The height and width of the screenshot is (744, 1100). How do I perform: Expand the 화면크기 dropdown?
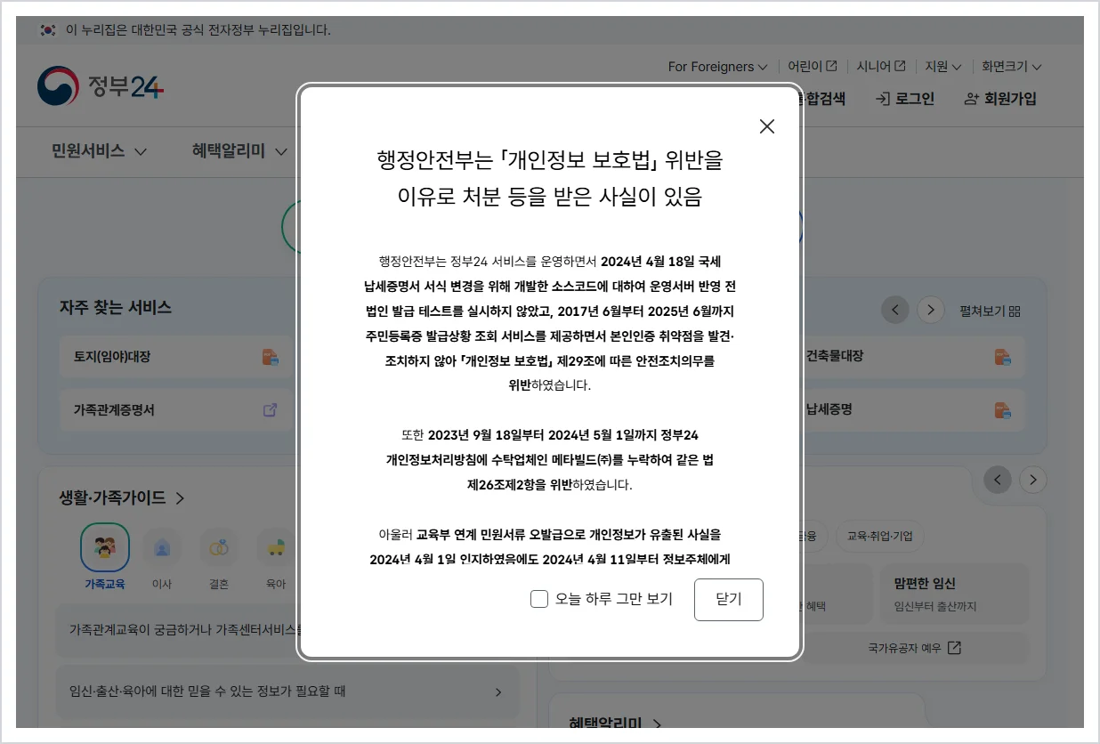[1011, 67]
